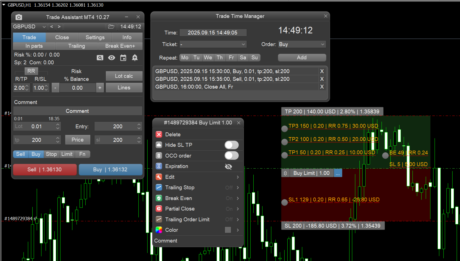Toggle Fr repeat day

point(231,57)
